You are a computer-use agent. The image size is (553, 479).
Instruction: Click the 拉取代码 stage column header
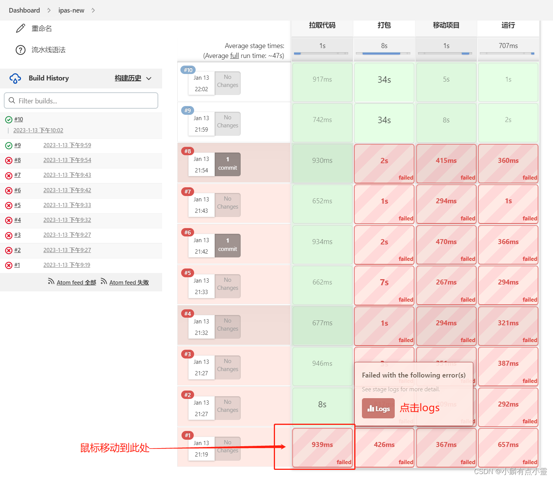(322, 25)
